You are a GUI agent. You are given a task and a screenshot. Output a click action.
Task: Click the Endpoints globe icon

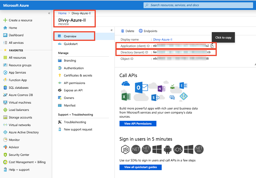click(141, 31)
